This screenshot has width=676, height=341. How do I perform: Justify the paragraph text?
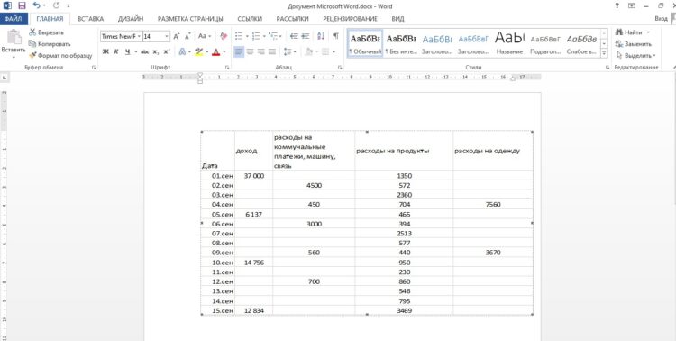coord(272,51)
